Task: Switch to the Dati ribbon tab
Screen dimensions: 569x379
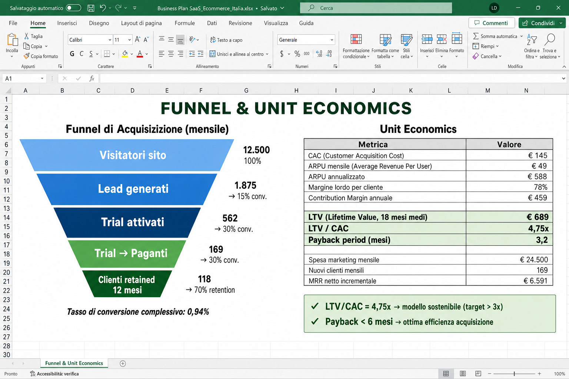Action: 212,23
